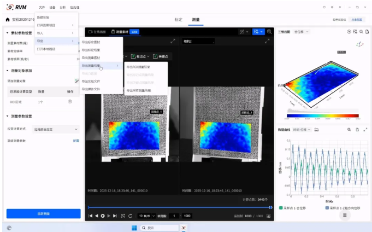
Task: Switch to the 标定 tab
Action: (x=178, y=20)
